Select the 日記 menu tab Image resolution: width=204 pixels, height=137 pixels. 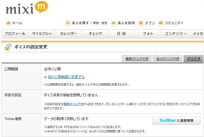[122, 33]
